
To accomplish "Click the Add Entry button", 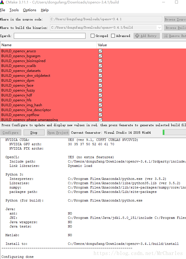I will pyautogui.click(x=147, y=36).
